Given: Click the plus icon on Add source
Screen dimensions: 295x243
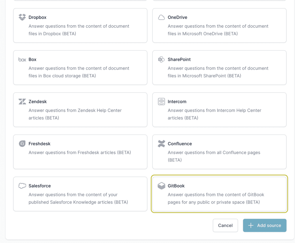Looking at the screenshot, I should click(251, 225).
